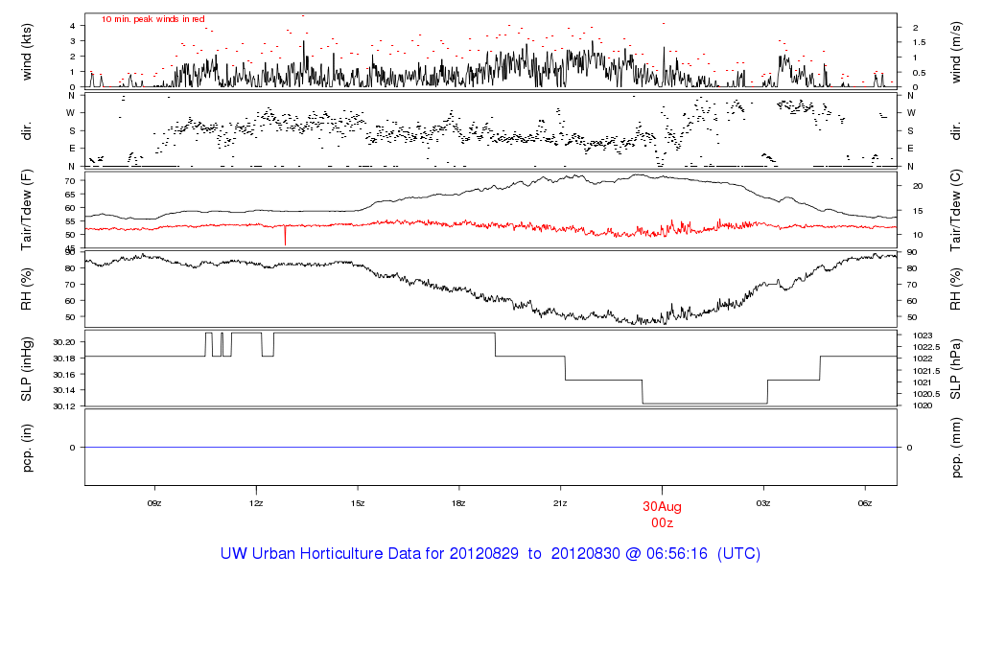Select the '06z' time tick label
Screen dimensions: 982x671
[x=864, y=503]
